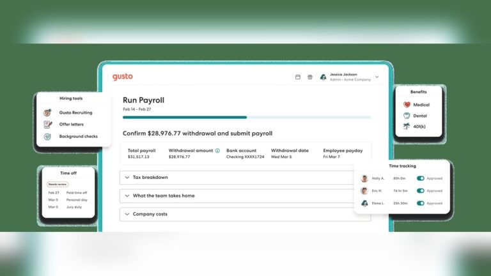Viewport: 491px width, 276px height.
Task: Click Jessica Jackson's avatar icon
Action: (x=323, y=77)
